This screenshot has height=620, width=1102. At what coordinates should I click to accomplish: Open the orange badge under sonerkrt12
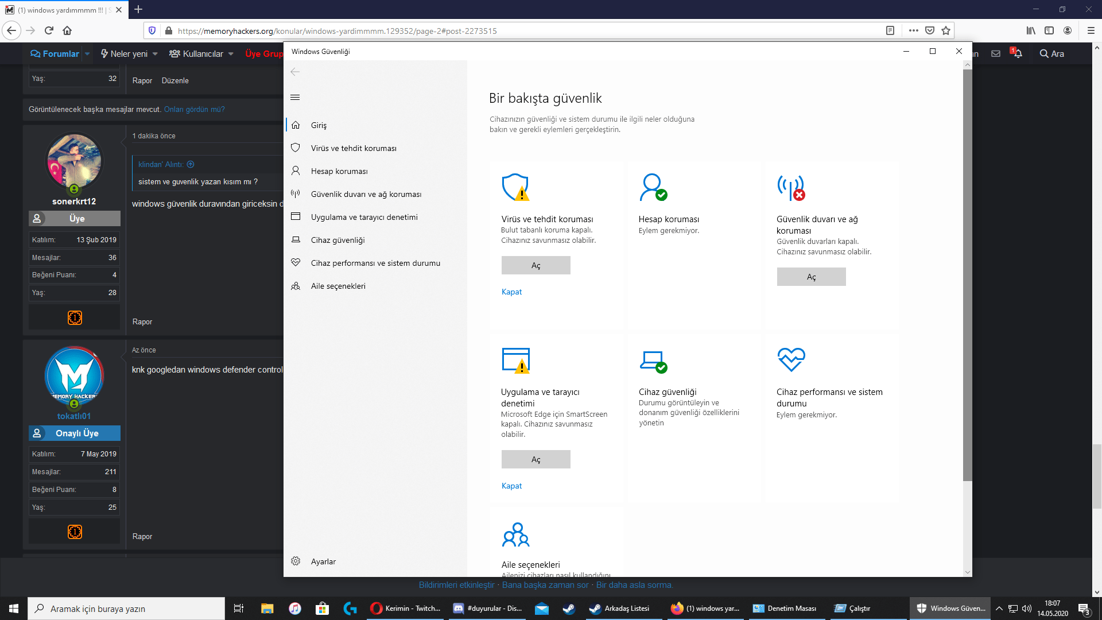click(x=75, y=317)
